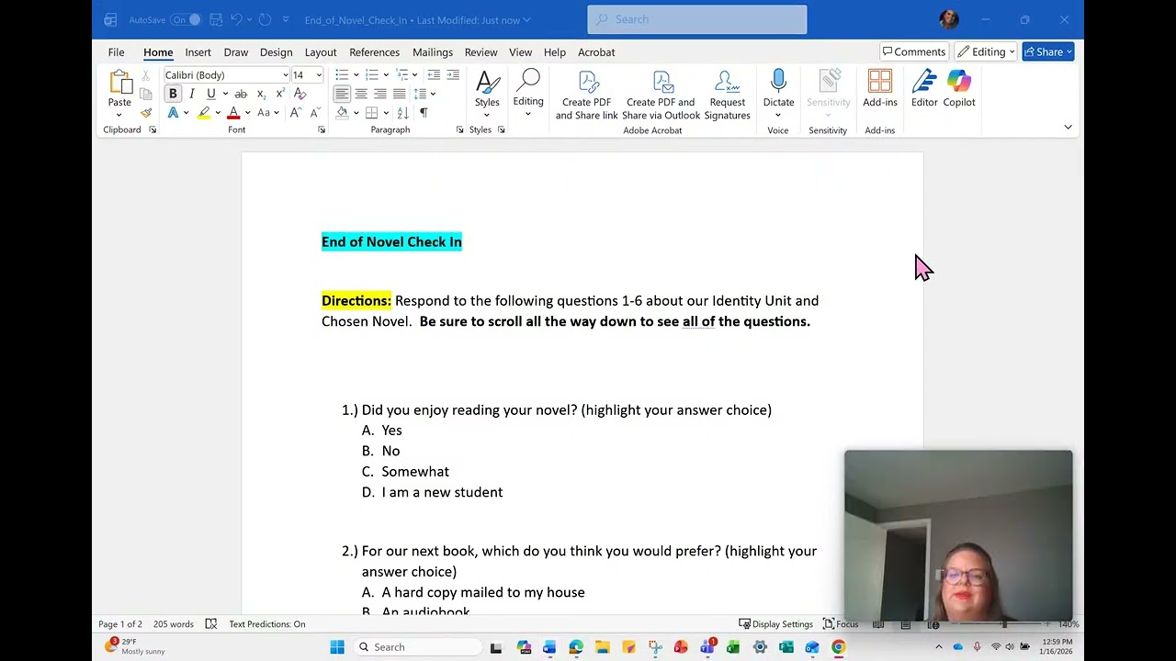1176x661 pixels.
Task: Click the proofing check icon in status bar
Action: (211, 624)
